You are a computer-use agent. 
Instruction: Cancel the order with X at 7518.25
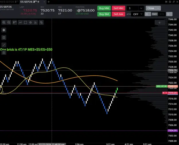(164, 93)
